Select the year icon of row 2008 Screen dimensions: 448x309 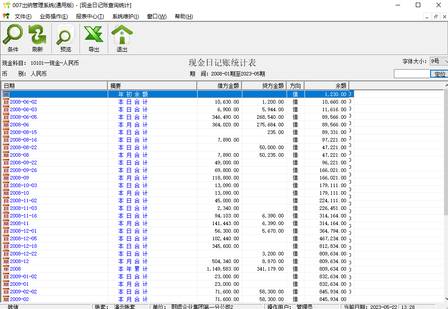[x=6, y=269]
